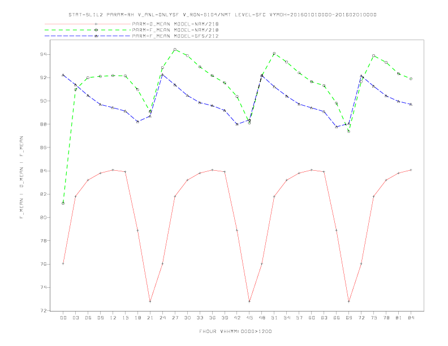448x346 pixels.
Task: Click y-axis tick value 76
Action: coord(44,264)
